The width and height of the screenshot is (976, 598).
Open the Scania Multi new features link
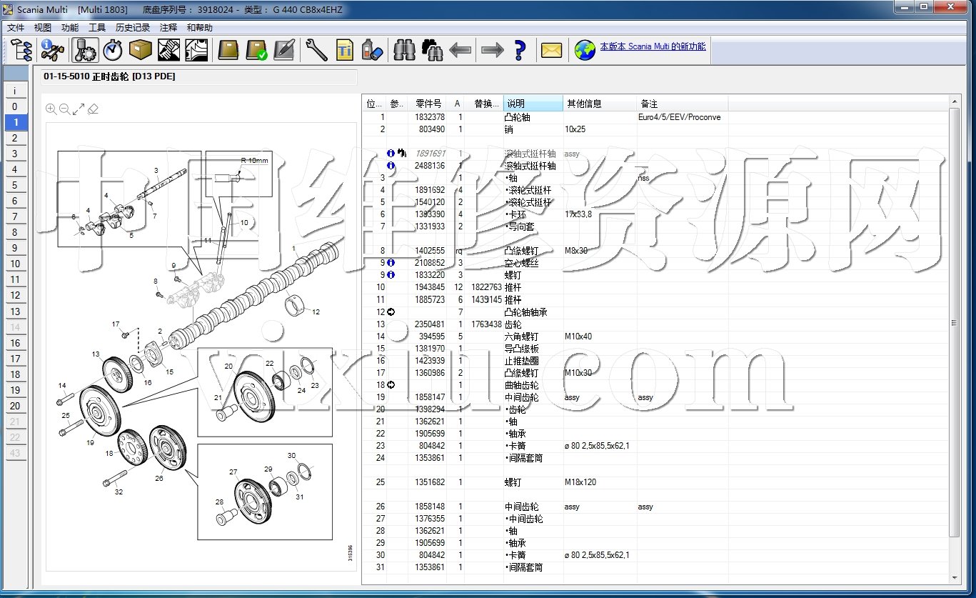(x=653, y=46)
